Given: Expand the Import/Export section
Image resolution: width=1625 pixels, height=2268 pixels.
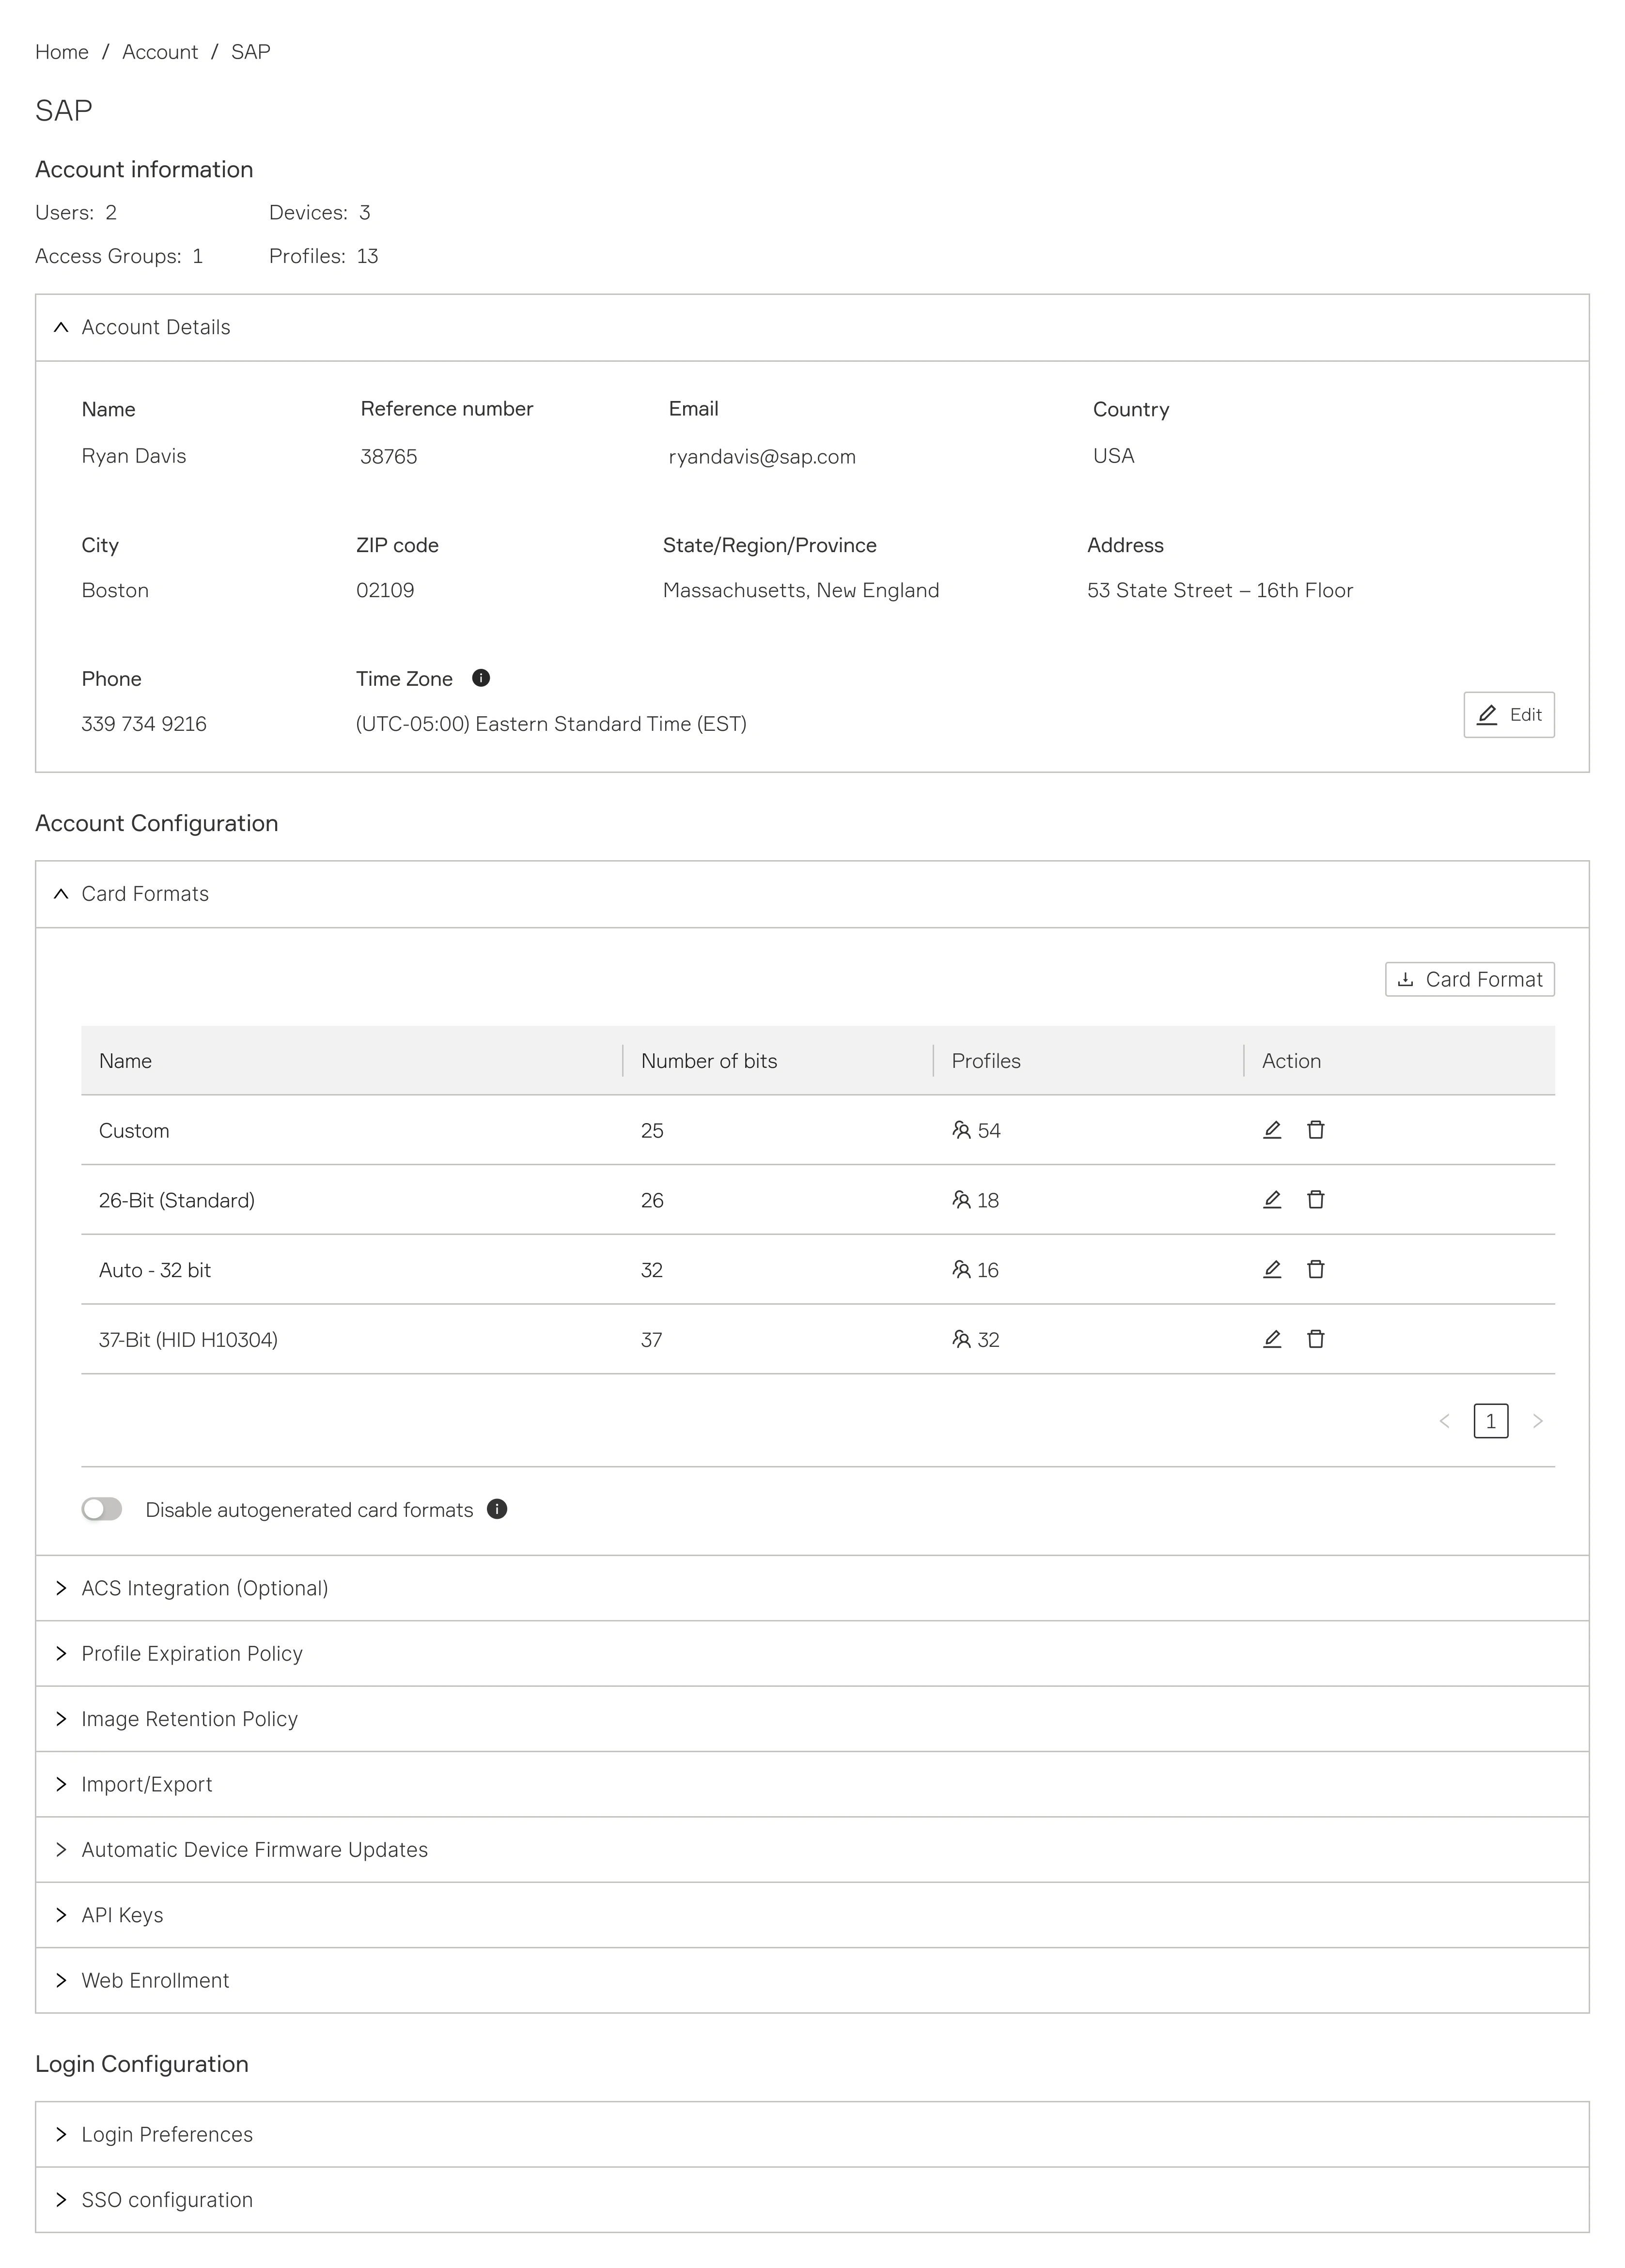Looking at the screenshot, I should click(812, 1784).
